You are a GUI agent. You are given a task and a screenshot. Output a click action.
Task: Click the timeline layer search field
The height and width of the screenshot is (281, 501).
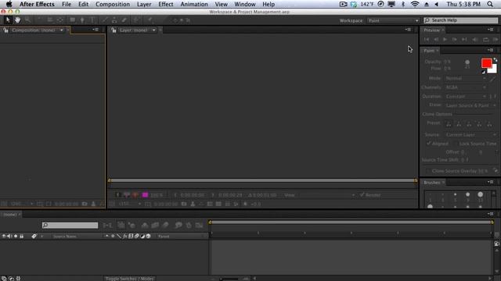click(x=70, y=226)
